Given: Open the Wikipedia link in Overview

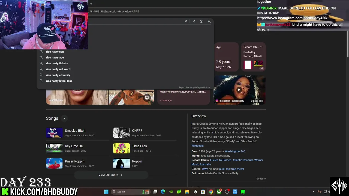Looking at the screenshot, I should click(197, 146).
